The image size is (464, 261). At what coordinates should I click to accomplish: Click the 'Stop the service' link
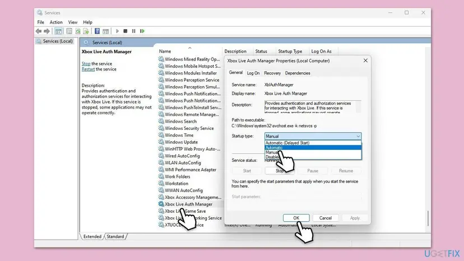pos(86,64)
